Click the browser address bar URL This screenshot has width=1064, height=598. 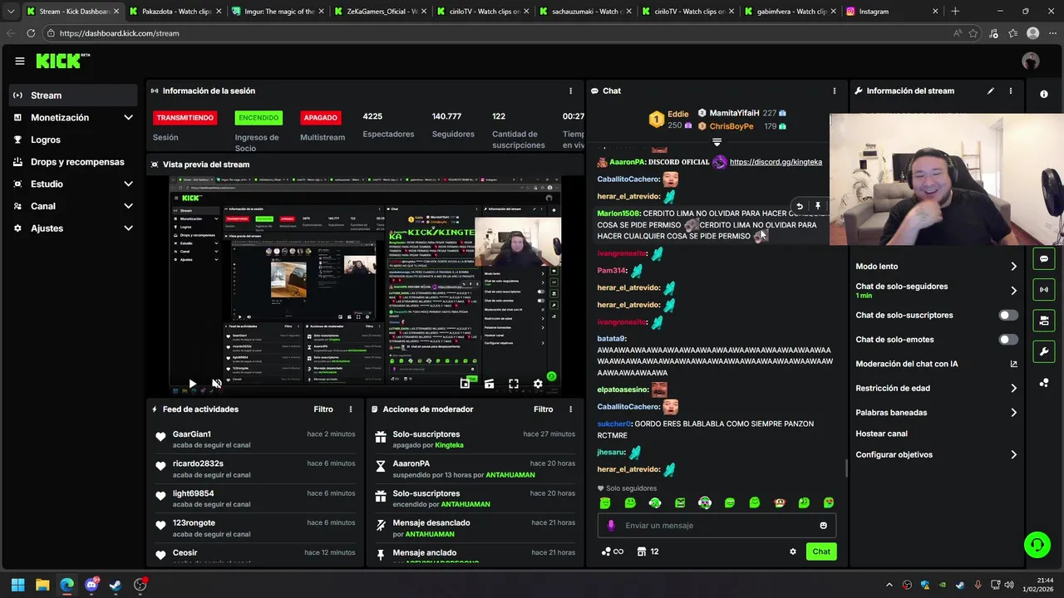(119, 33)
